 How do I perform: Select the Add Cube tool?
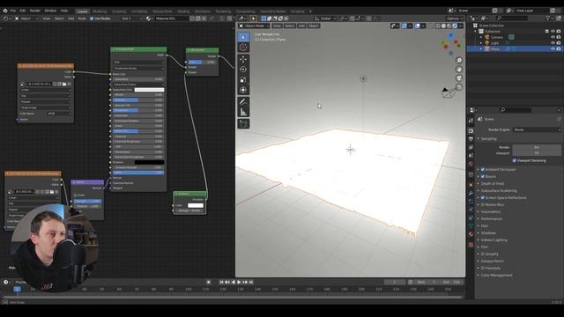(243, 124)
